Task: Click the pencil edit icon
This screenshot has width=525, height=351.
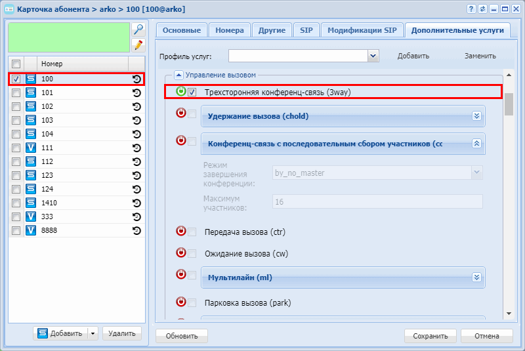Action: 138,45
